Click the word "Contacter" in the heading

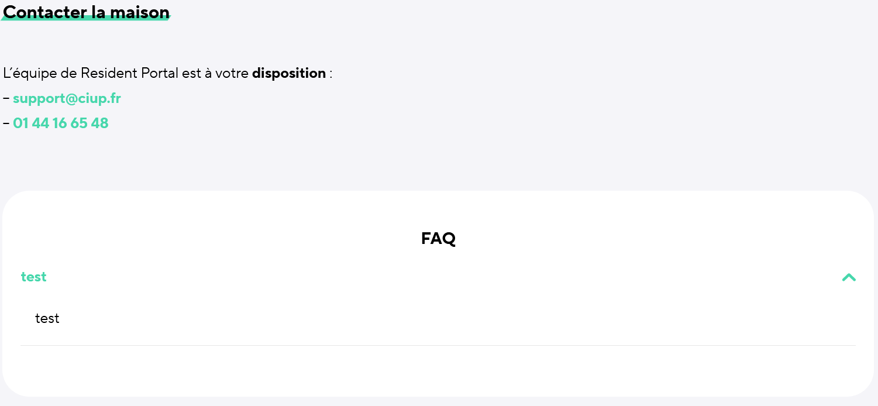[42, 12]
